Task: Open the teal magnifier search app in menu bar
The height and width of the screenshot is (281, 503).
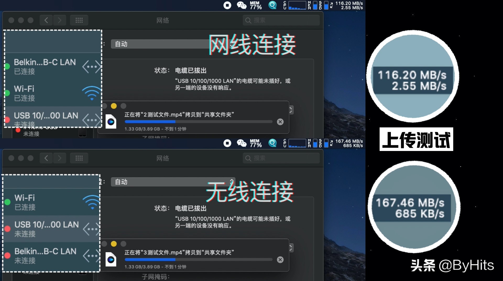Action: tap(272, 5)
